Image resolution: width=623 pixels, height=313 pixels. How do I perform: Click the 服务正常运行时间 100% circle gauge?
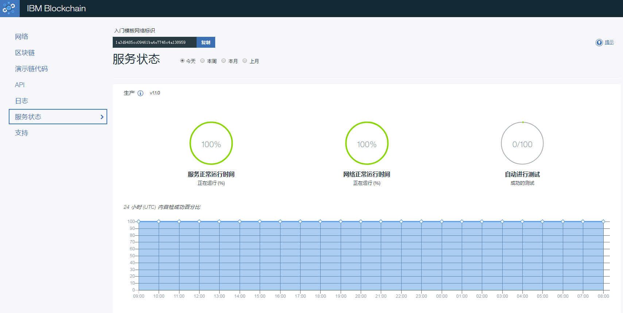click(x=211, y=143)
